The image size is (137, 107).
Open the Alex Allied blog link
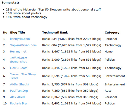[17, 97]
